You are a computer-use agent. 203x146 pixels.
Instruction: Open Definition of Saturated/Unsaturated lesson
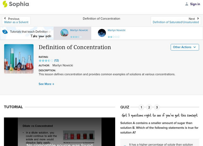[176, 22]
